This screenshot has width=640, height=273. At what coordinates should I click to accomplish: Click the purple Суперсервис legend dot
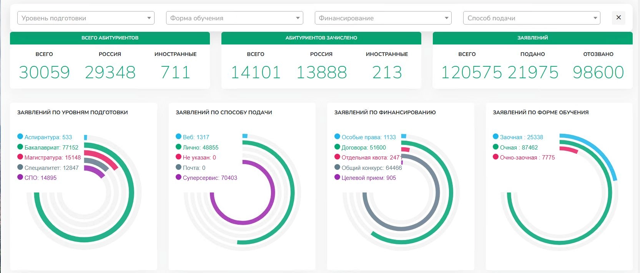178,177
